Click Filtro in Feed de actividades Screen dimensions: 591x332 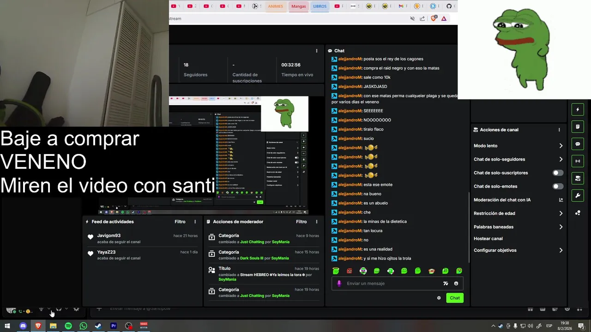(180, 222)
